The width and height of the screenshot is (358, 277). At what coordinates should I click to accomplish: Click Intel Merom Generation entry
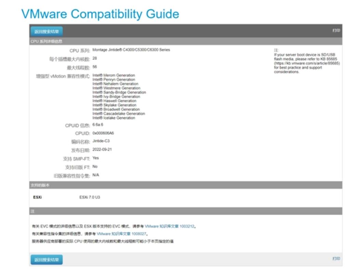point(114,75)
